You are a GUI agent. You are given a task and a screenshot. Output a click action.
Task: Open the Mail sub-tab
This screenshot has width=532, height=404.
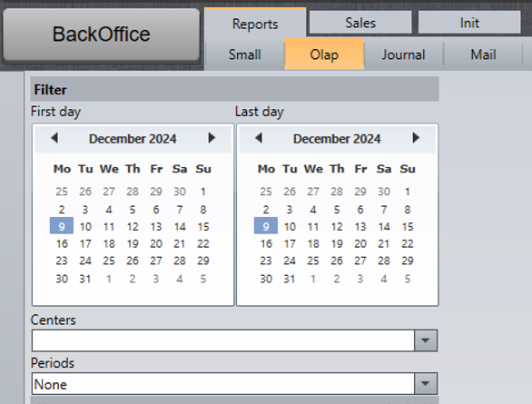click(483, 54)
